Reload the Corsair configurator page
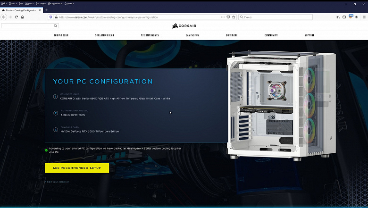This screenshot has width=368, height=208. point(16,17)
